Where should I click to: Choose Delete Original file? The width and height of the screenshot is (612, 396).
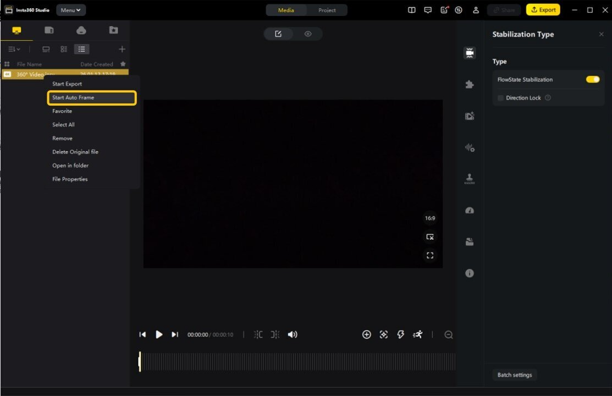coord(75,152)
